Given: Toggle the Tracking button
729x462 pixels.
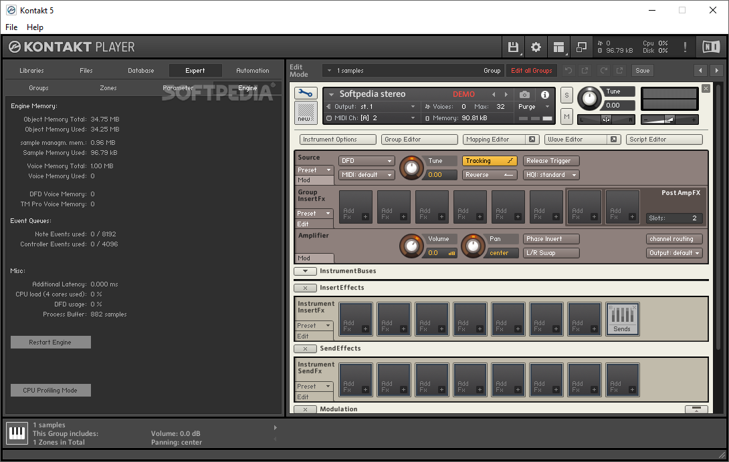Looking at the screenshot, I should tap(490, 161).
